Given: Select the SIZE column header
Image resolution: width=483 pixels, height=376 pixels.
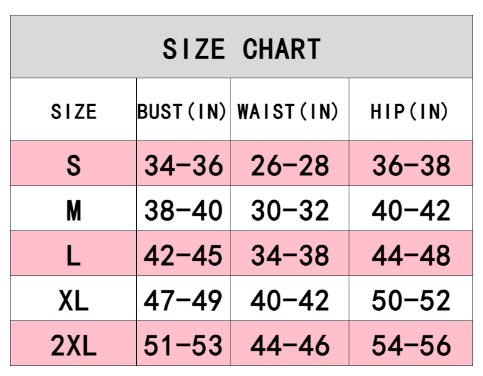Looking at the screenshot, I should tap(73, 112).
